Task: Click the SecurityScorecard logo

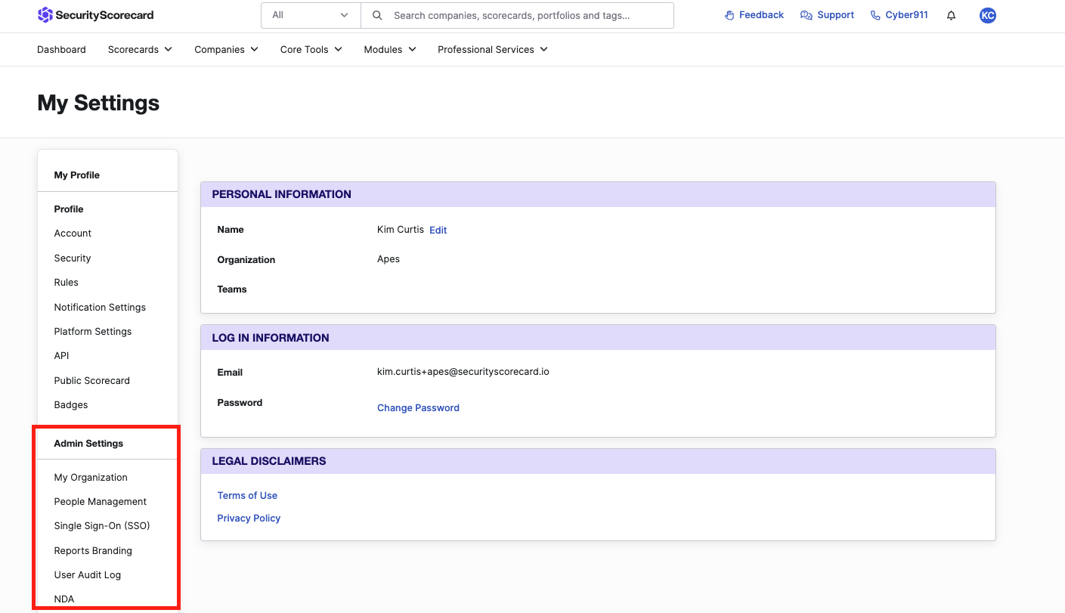Action: tap(95, 14)
